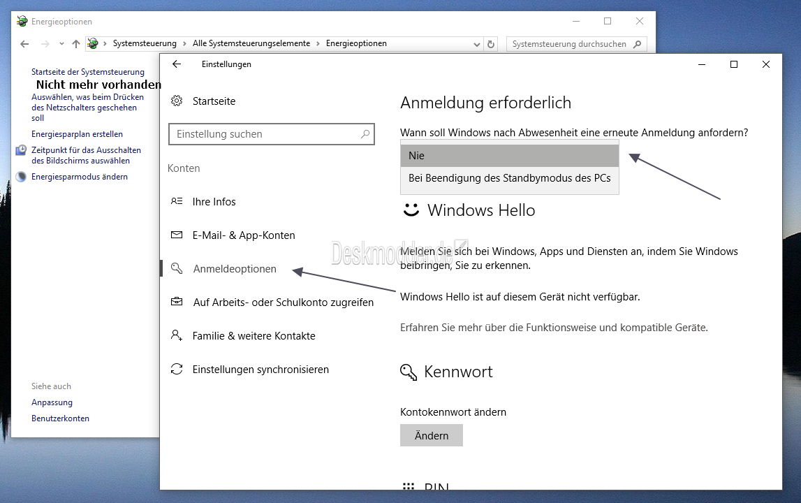The image size is (801, 503).
Task: Open Energiesparmodus ändern link
Action: tap(79, 177)
